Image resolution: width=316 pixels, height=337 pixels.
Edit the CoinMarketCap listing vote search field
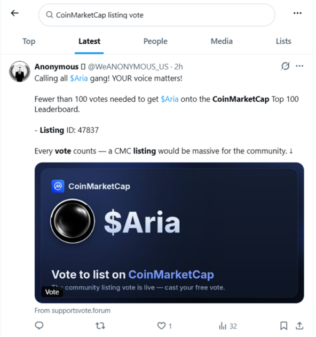tap(157, 15)
